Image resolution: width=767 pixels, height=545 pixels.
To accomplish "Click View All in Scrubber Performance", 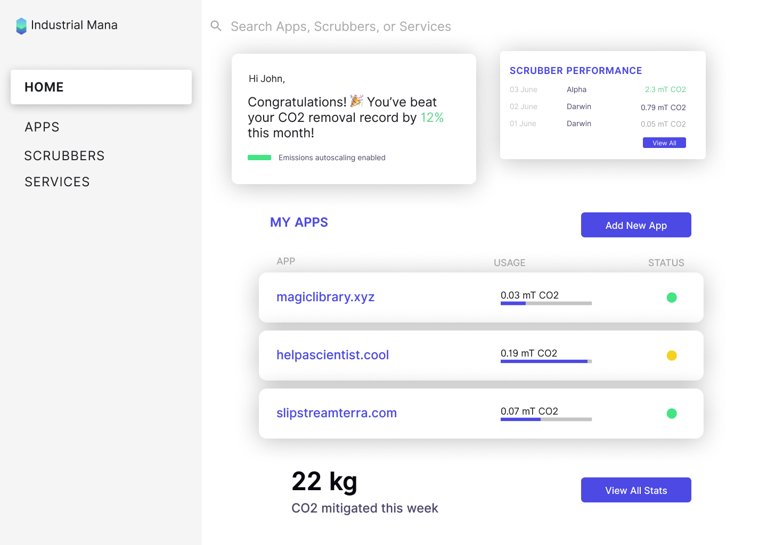I will [x=664, y=143].
